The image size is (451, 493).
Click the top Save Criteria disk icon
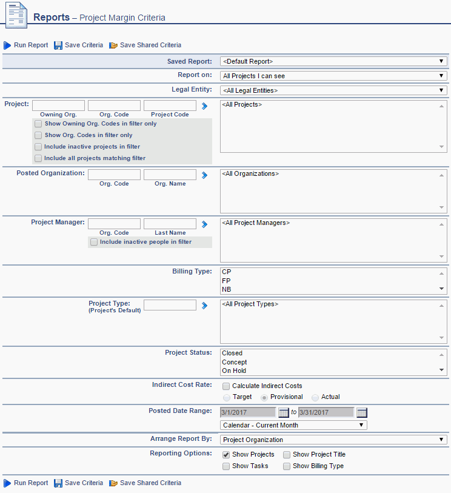(x=58, y=45)
